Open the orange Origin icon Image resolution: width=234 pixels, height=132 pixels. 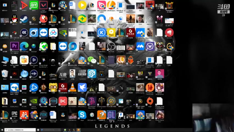tap(150, 101)
